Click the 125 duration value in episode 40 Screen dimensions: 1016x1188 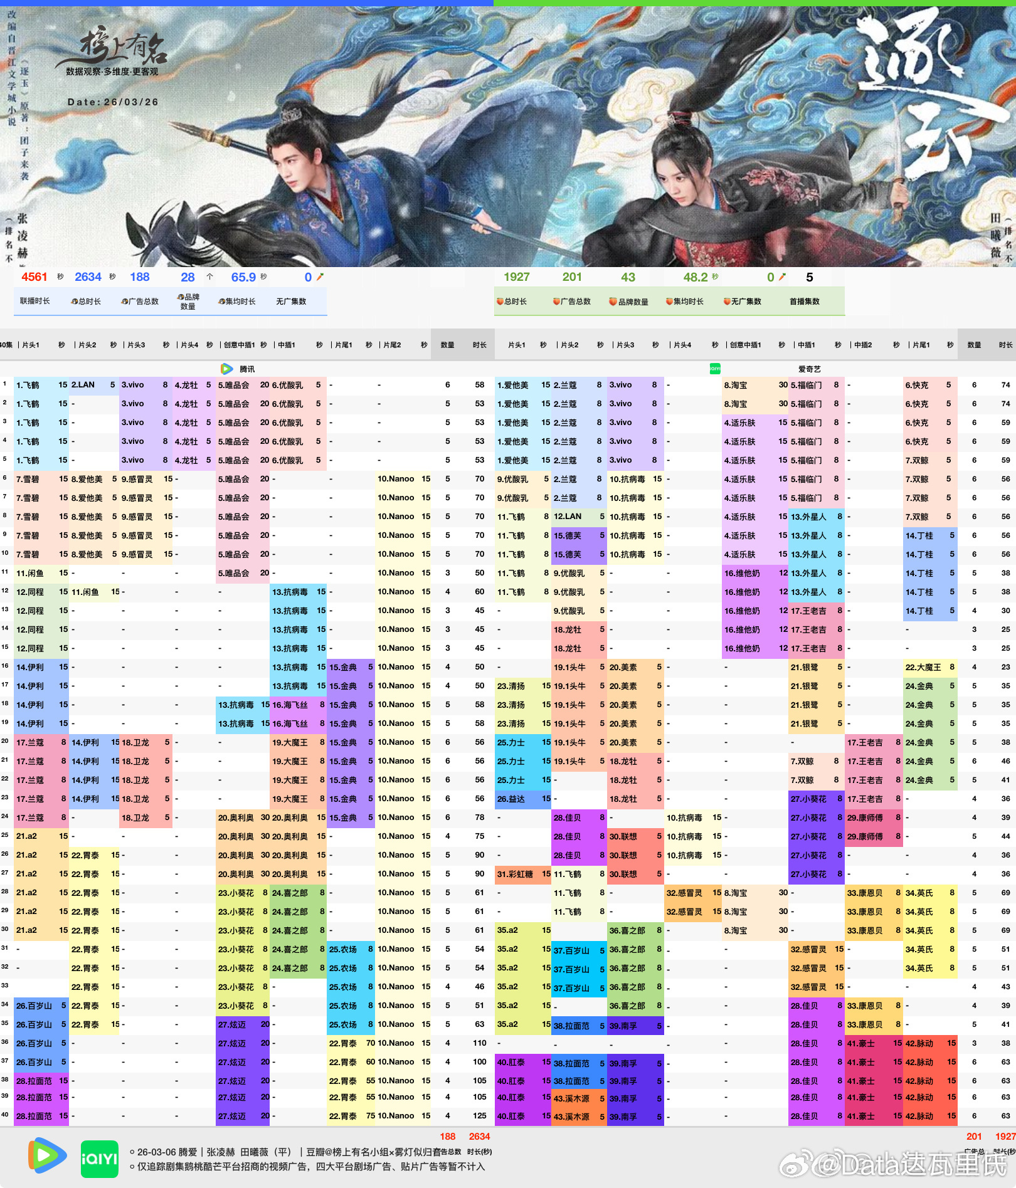click(x=480, y=1116)
